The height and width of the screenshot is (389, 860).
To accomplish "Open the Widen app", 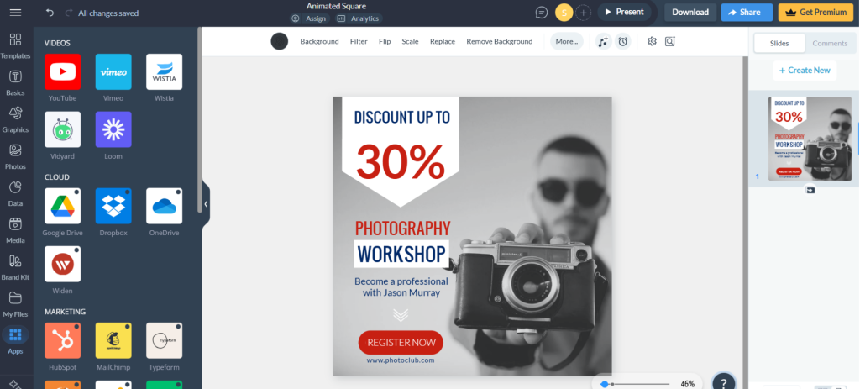I will 62,264.
